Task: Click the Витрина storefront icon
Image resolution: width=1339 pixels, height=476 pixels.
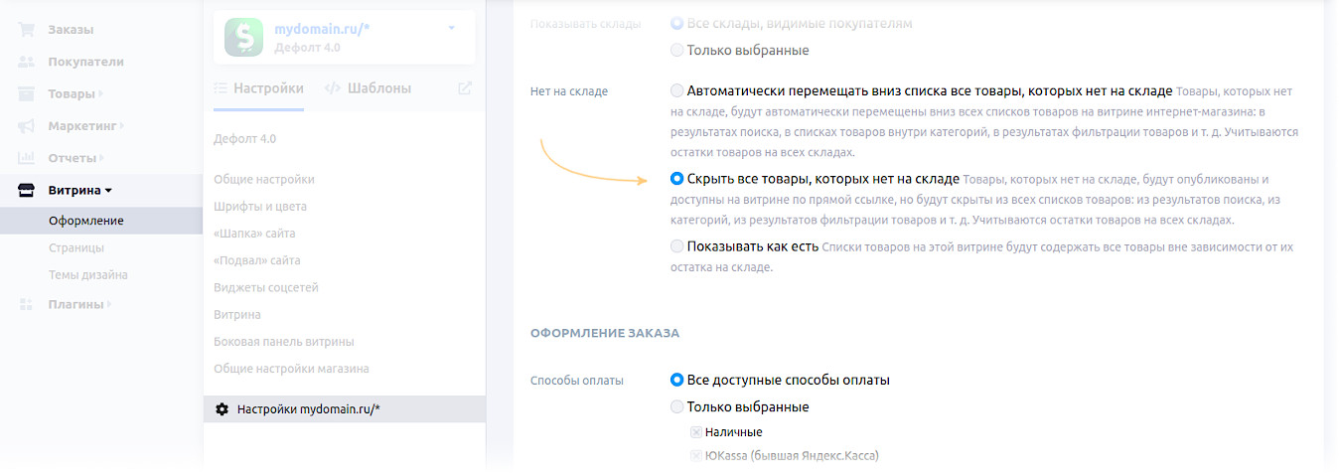Action: 27,190
